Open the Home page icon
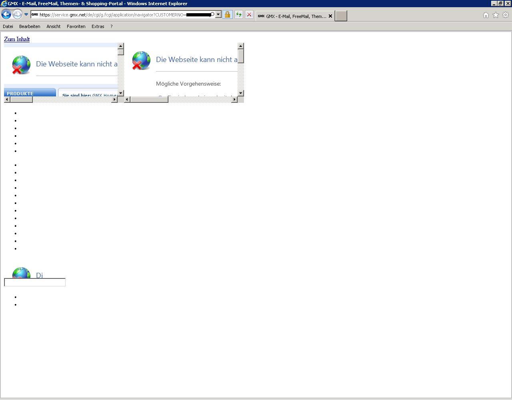This screenshot has width=512, height=400. click(x=486, y=15)
